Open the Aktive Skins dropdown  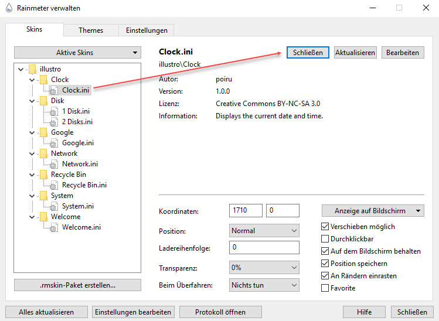[x=77, y=53]
